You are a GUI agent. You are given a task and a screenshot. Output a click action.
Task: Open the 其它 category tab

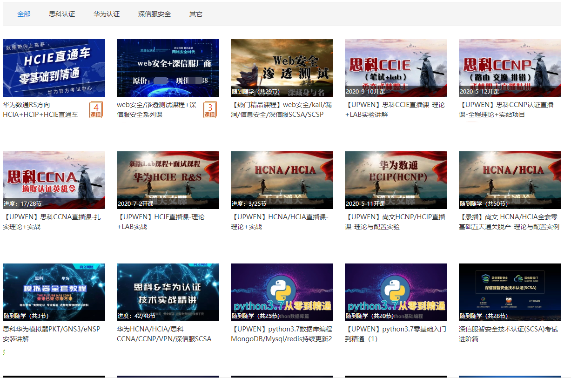tap(196, 14)
